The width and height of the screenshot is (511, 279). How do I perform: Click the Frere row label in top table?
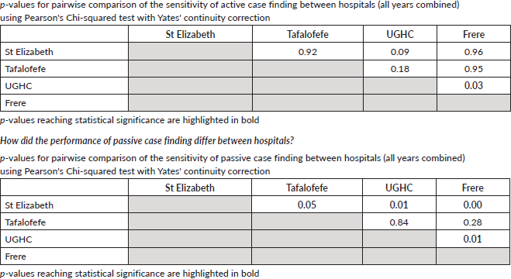pyautogui.click(x=16, y=103)
